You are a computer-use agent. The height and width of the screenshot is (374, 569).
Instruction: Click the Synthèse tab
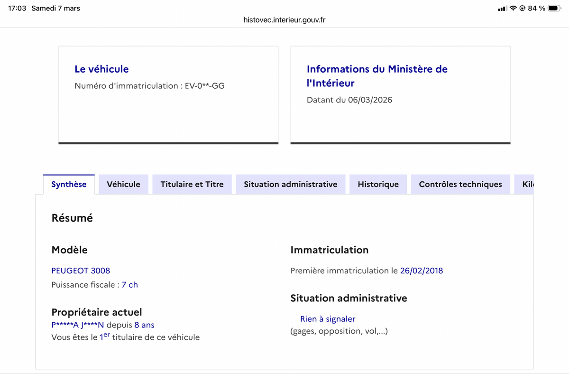[x=69, y=184]
